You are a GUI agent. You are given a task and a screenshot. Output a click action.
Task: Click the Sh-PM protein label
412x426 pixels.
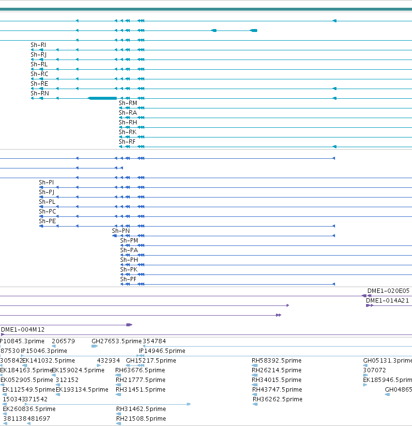[129, 241]
